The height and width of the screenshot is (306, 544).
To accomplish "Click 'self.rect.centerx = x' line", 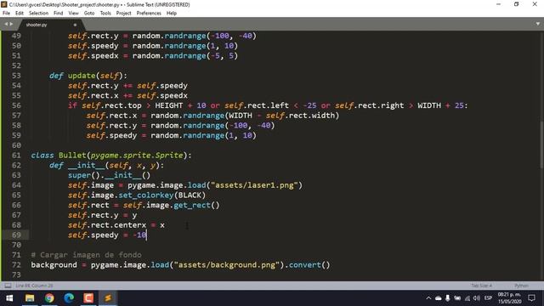I will click(x=116, y=225).
